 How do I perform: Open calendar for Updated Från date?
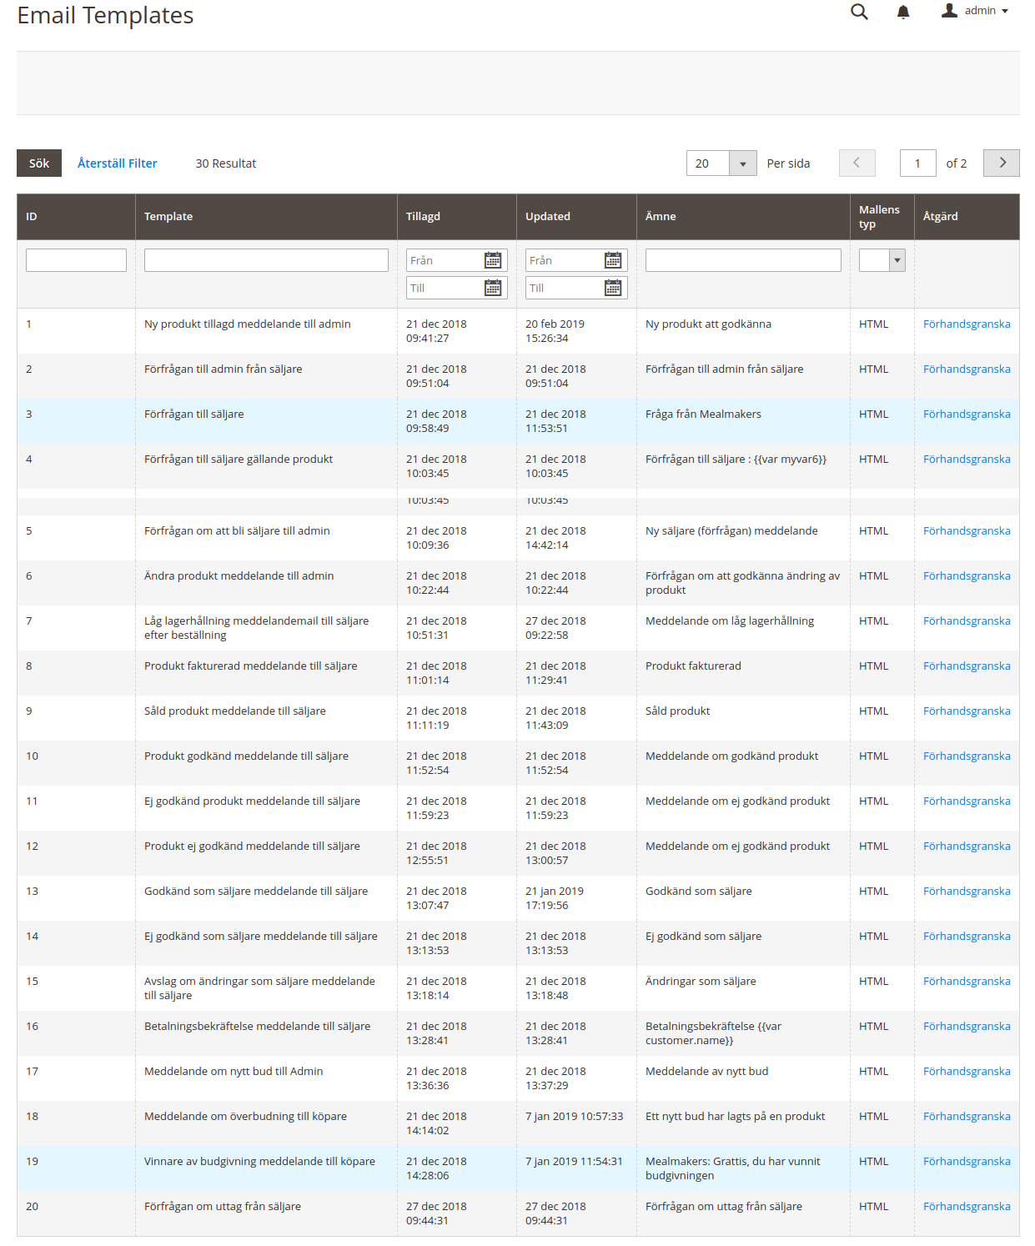click(x=613, y=261)
